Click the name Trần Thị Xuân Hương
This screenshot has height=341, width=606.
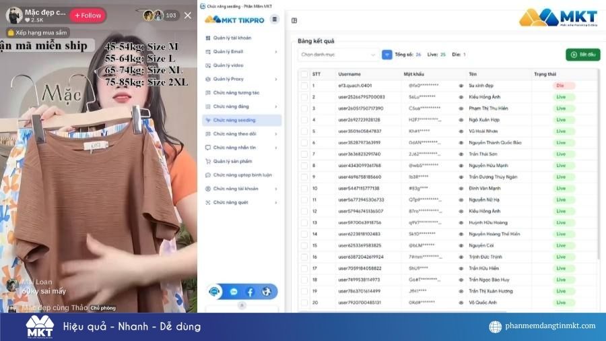(x=491, y=291)
